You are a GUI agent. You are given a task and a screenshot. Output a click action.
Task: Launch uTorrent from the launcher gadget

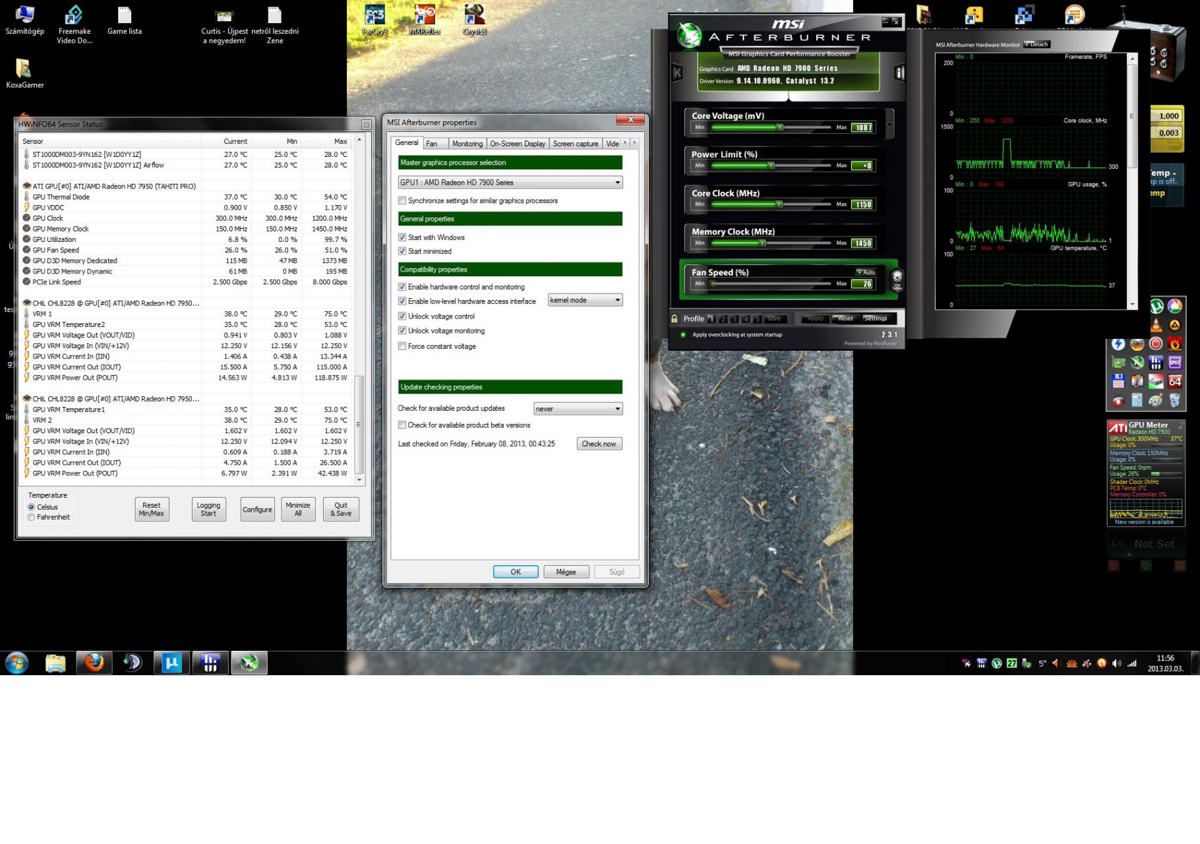click(x=1156, y=306)
